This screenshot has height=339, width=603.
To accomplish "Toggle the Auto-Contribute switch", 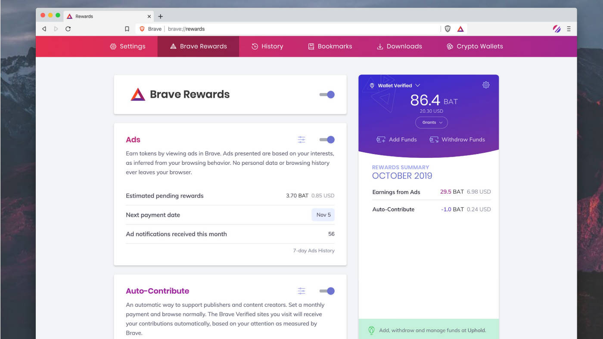I will pos(327,291).
